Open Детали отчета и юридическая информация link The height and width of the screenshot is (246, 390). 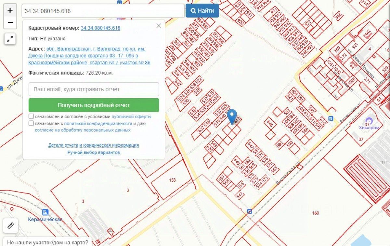(94, 145)
